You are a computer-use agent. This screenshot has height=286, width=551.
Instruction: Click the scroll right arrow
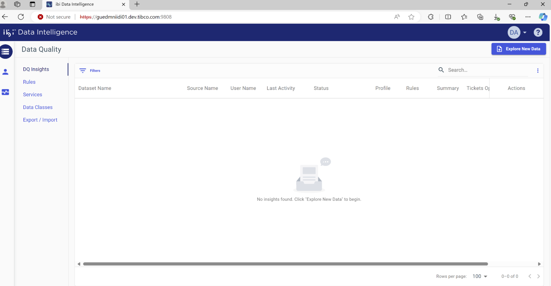click(x=539, y=264)
